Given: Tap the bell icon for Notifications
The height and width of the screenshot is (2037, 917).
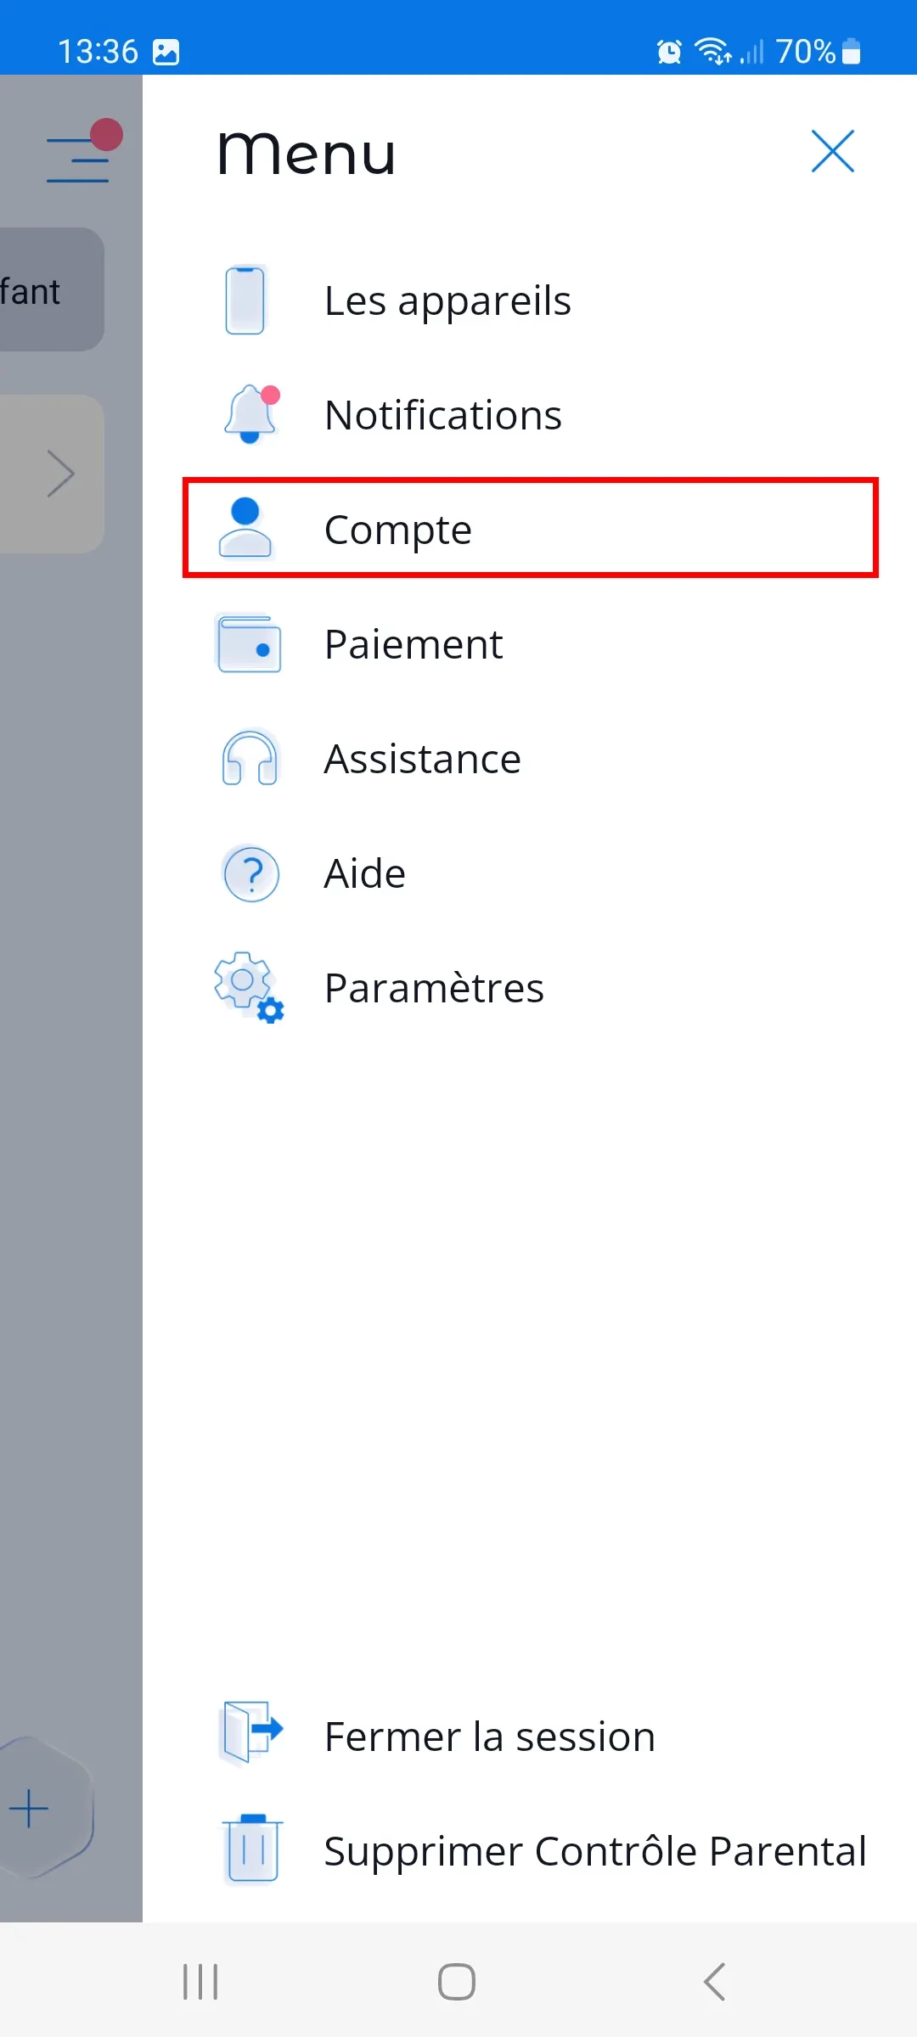Looking at the screenshot, I should tap(250, 414).
